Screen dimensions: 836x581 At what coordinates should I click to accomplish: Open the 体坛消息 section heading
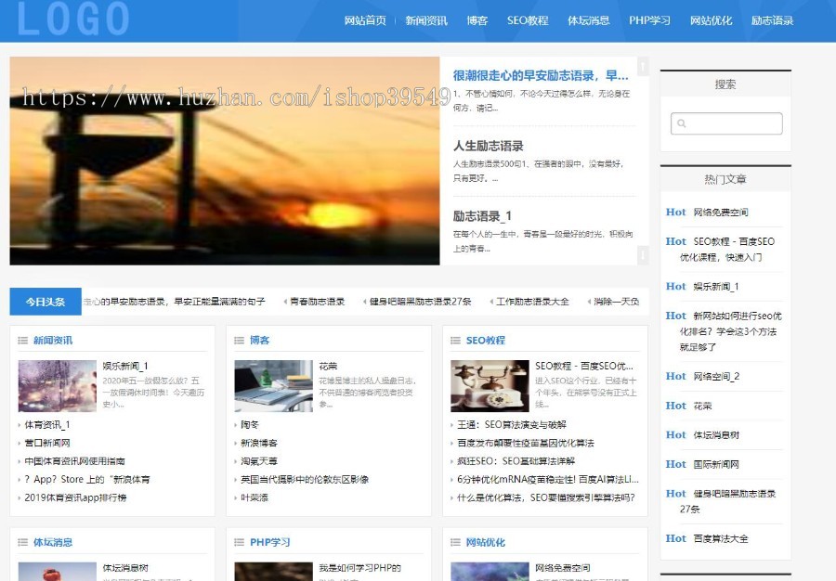point(53,542)
